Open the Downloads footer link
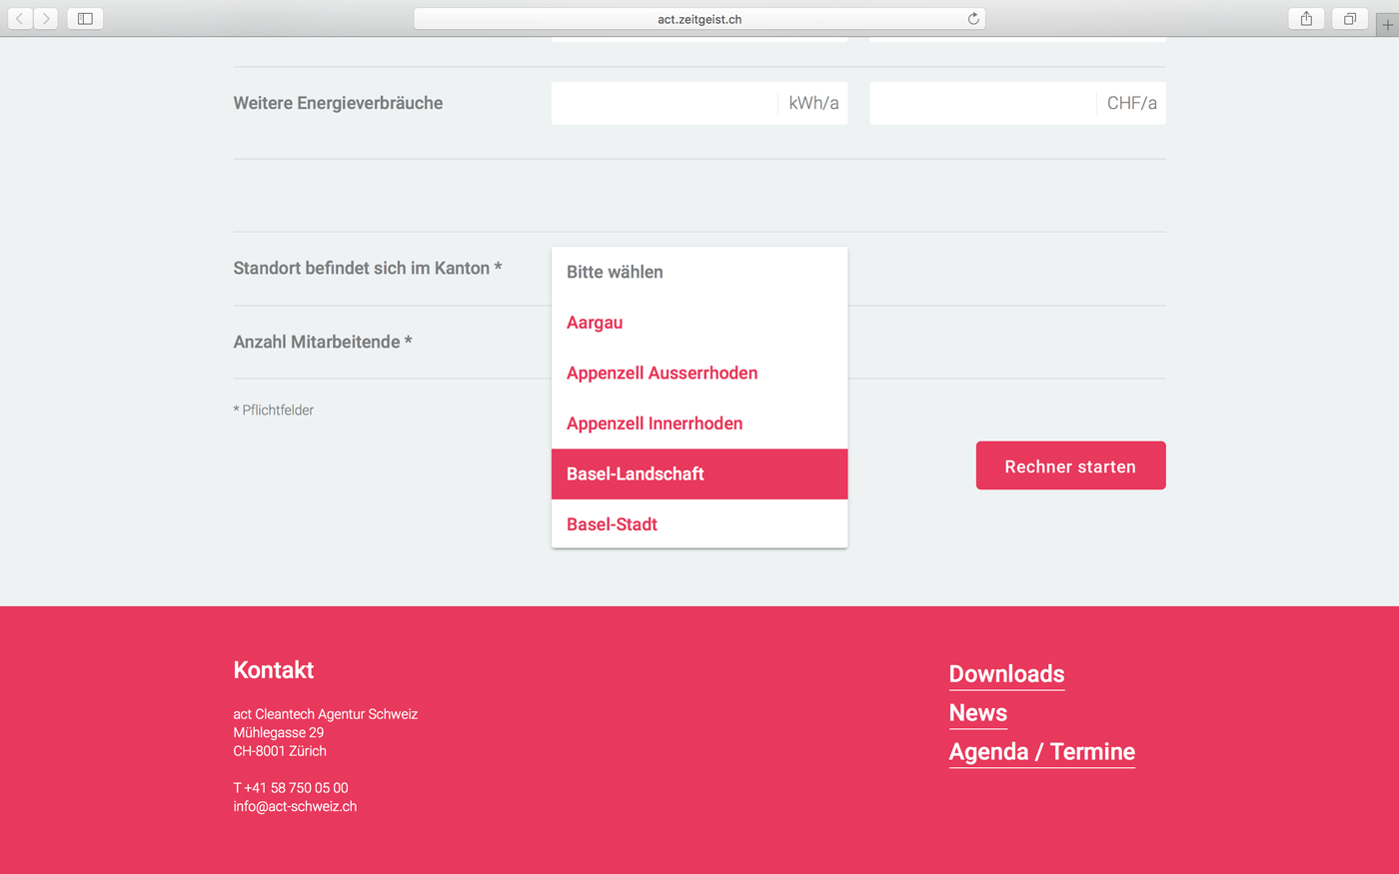1399x874 pixels. 1006,674
